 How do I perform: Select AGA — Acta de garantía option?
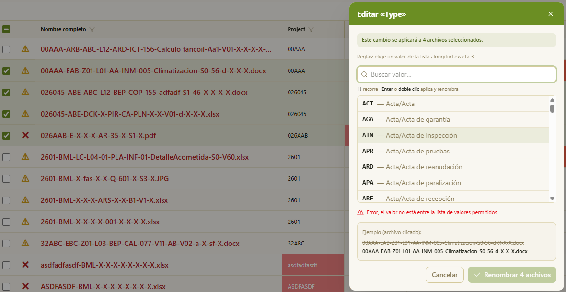click(x=452, y=119)
